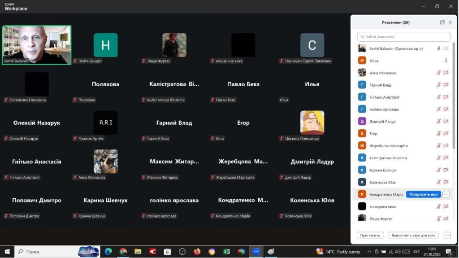The width and height of the screenshot is (459, 258).
Task: Click Serhii Babanin's camera icon in list
Action: pyautogui.click(x=446, y=48)
